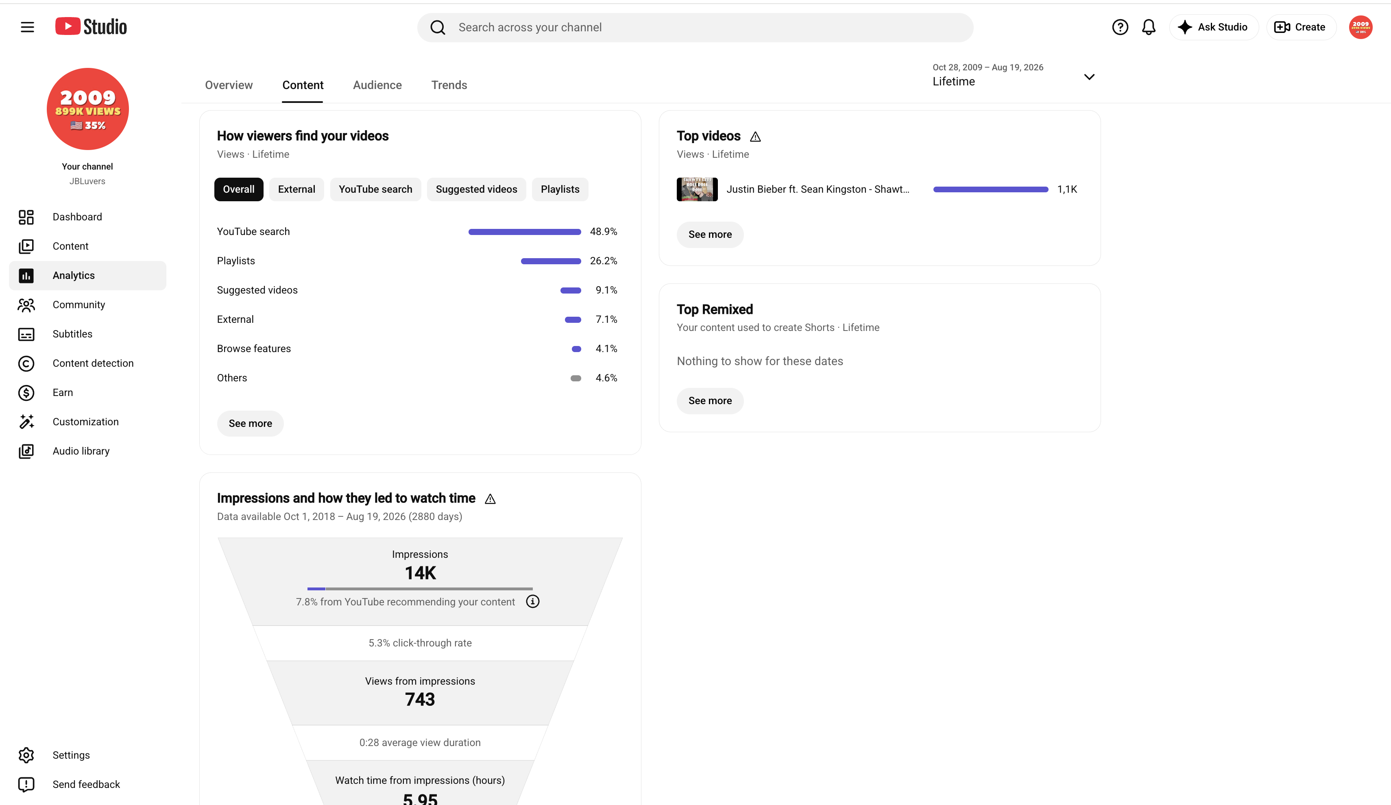
Task: Open the help question mark icon
Action: point(1119,27)
